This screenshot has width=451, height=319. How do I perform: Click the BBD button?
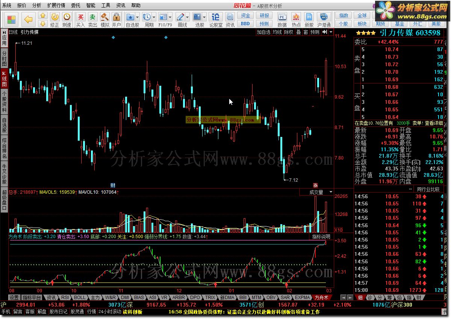coord(245,23)
